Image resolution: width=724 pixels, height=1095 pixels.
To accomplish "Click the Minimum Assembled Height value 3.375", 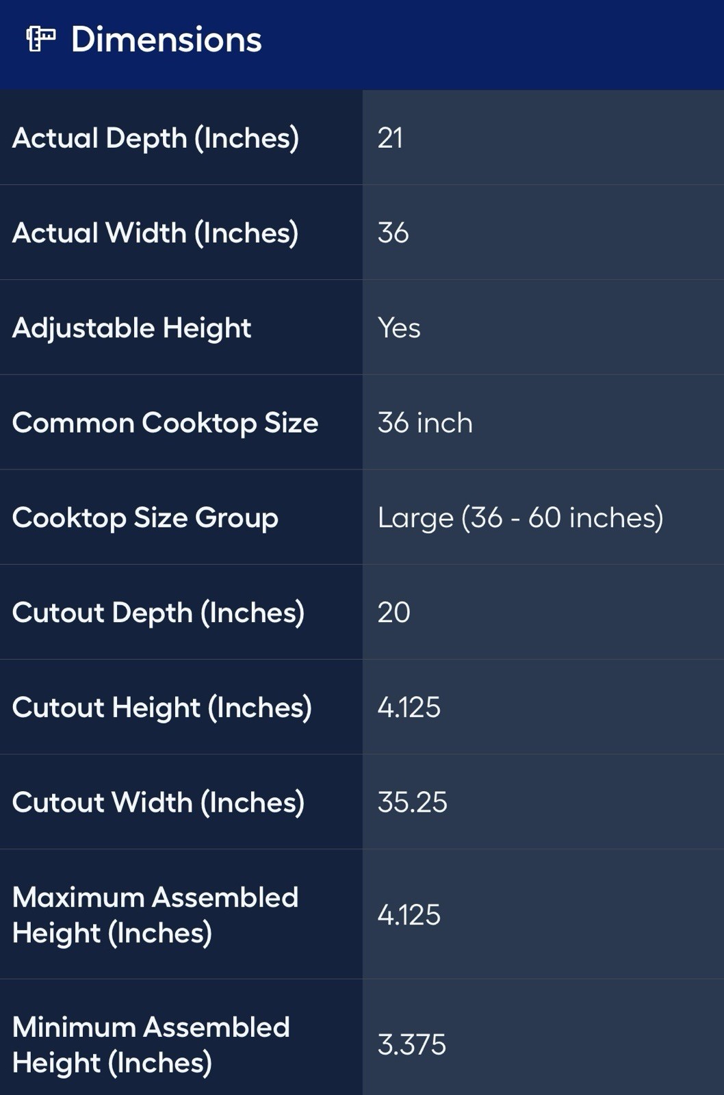I will [x=411, y=1045].
